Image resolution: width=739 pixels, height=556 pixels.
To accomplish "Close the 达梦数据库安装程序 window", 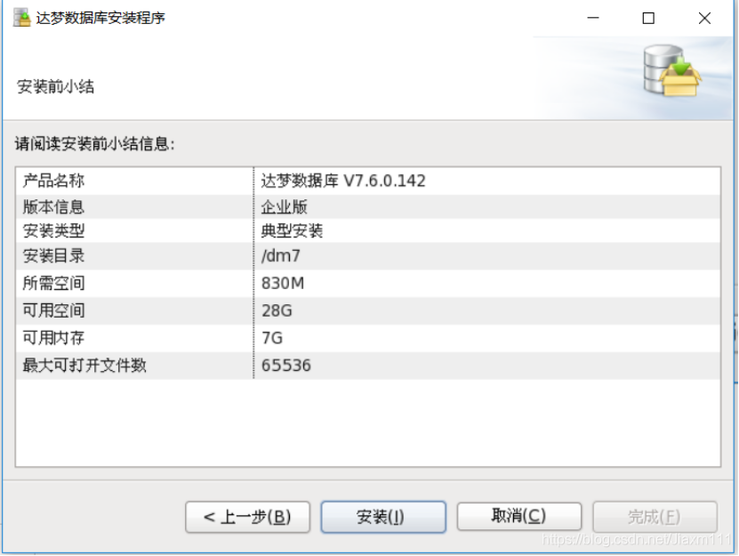I will pos(704,18).
